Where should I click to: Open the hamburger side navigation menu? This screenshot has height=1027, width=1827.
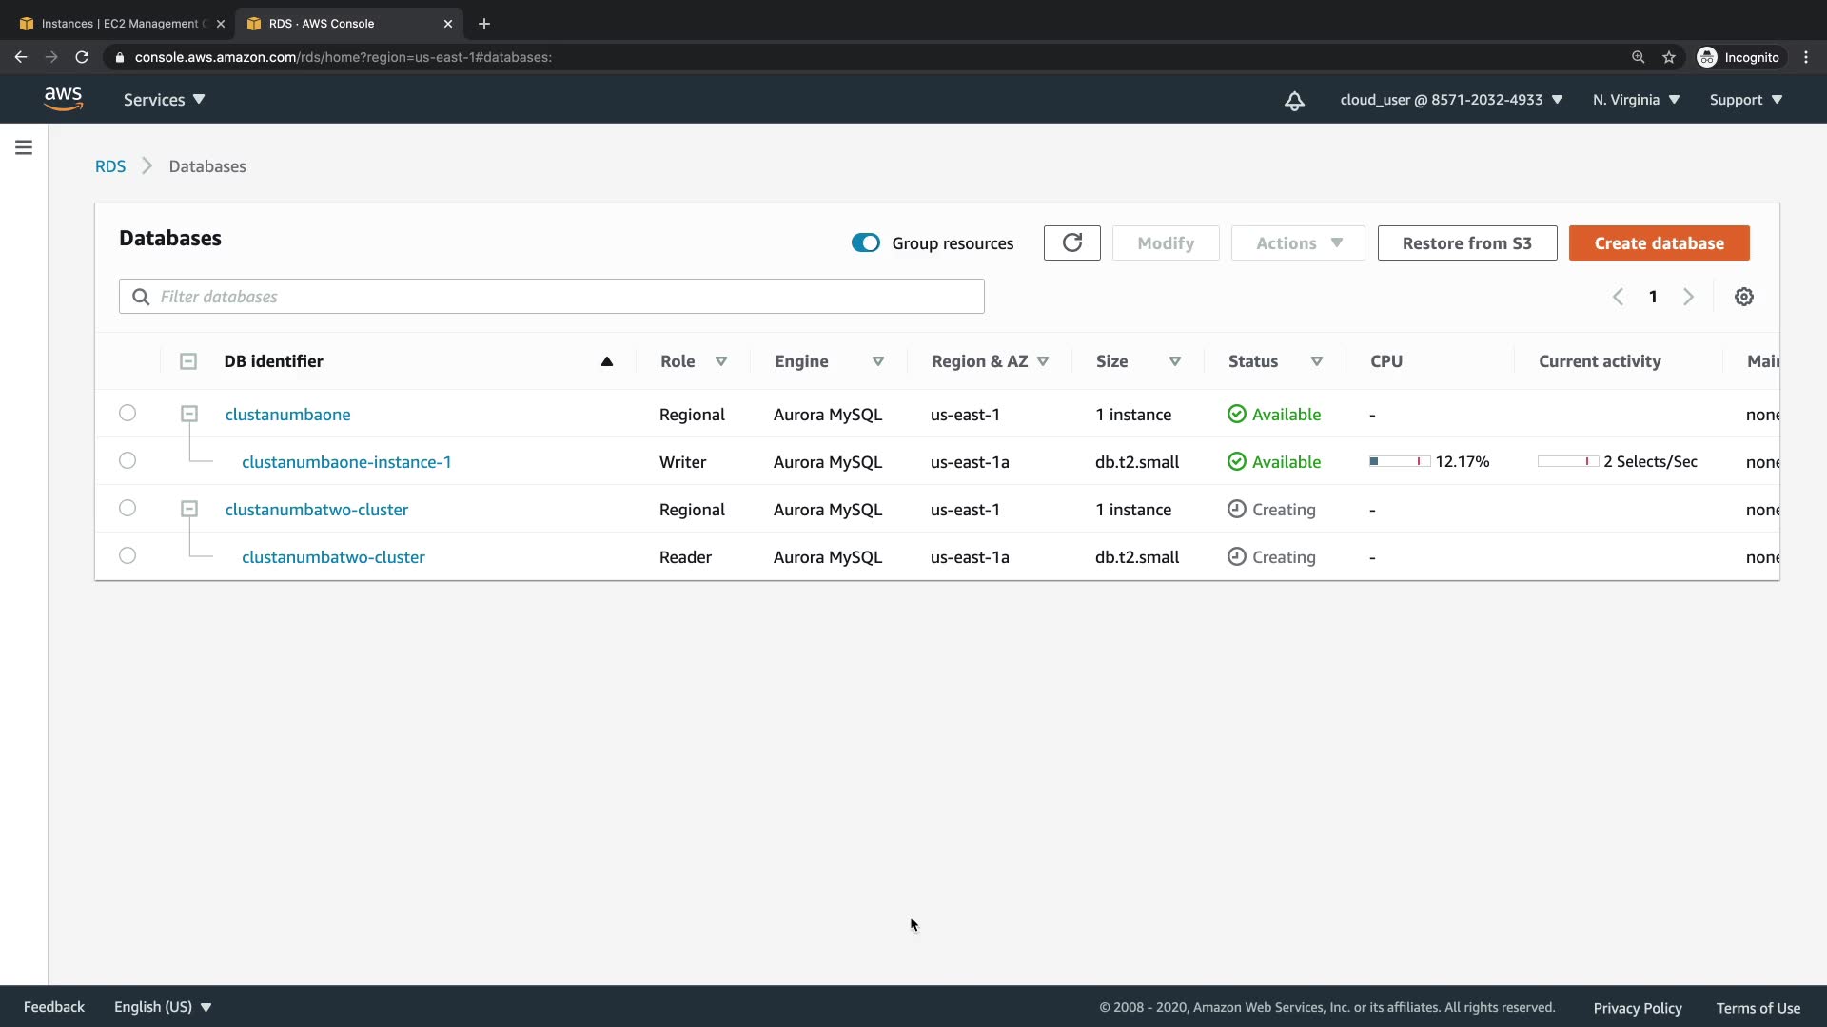[x=24, y=147]
